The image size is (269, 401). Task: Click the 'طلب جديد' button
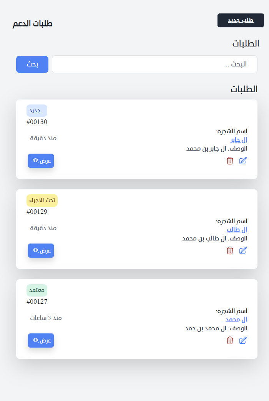[241, 20]
